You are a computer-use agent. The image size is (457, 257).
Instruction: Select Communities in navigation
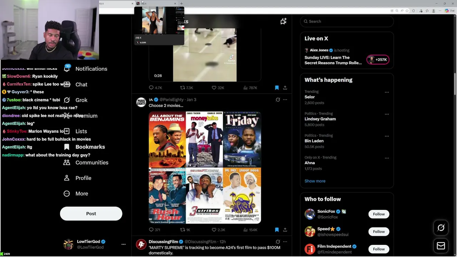92,162
